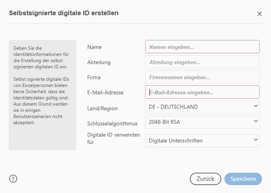Place the cursor in the E-Mail-Adresse eingeben field
Viewport: 271px width, 193px height.
click(x=203, y=92)
